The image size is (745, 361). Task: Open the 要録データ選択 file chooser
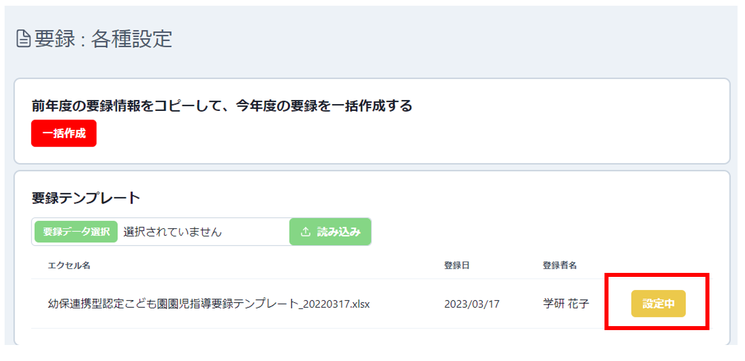click(x=76, y=232)
